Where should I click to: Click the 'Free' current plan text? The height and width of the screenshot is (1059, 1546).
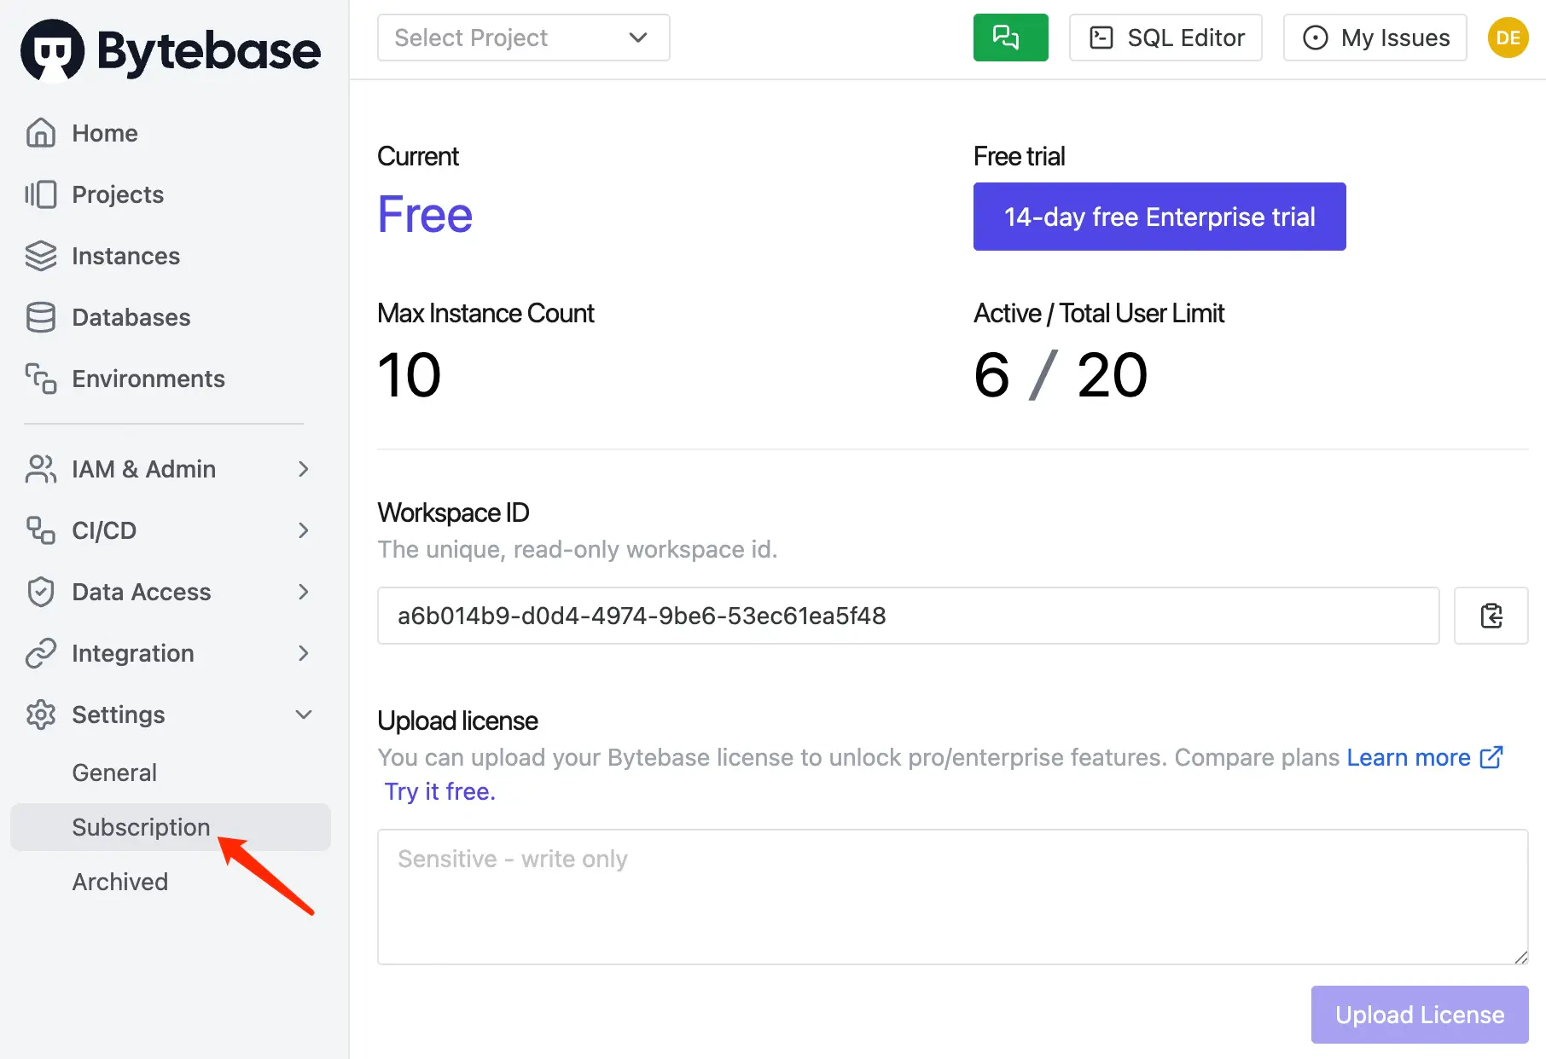(x=425, y=214)
